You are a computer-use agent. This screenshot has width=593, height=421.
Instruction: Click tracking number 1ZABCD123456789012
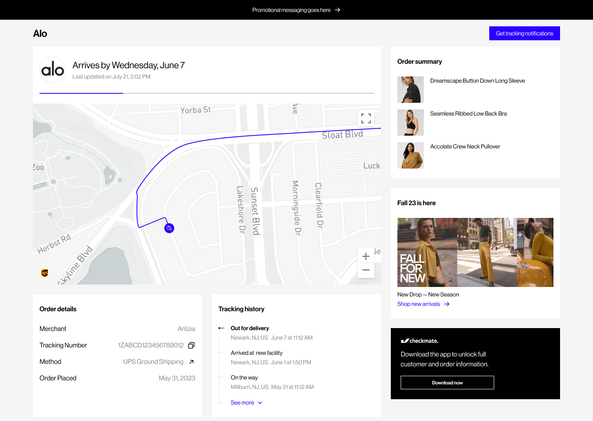pyautogui.click(x=151, y=345)
